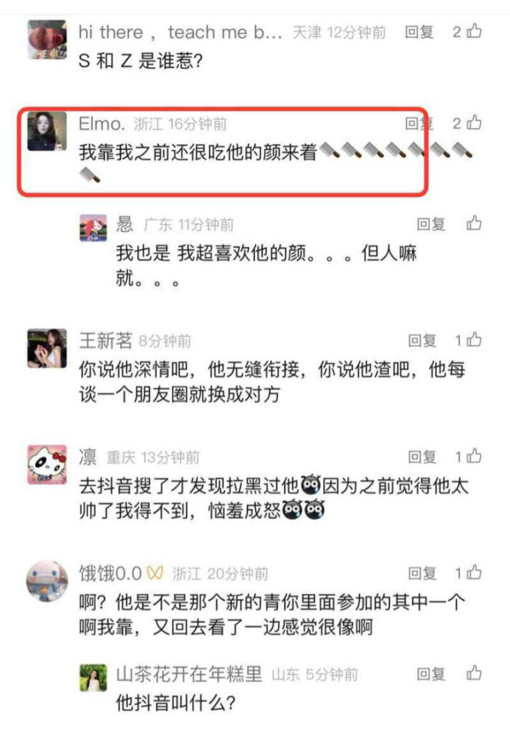Like Elmo.'s comment with thumbs-up
510x733 pixels.
click(x=474, y=122)
